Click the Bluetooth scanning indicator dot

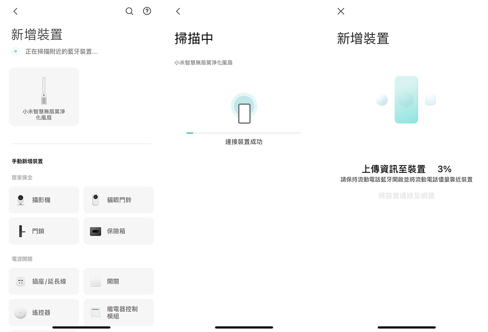point(15,52)
